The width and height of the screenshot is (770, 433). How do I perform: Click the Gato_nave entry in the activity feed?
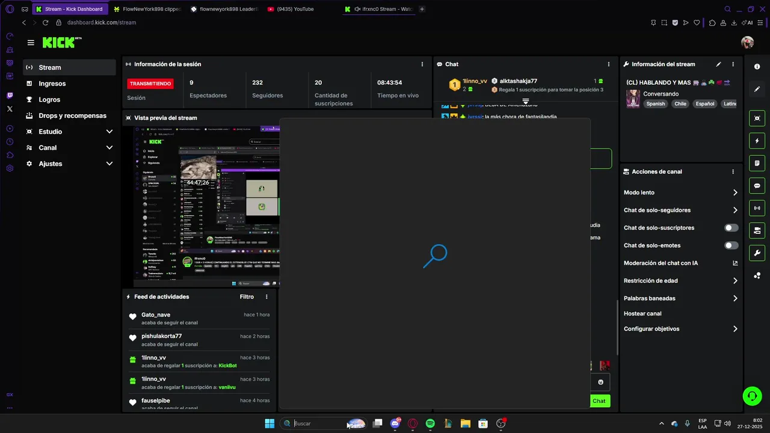coord(199,319)
